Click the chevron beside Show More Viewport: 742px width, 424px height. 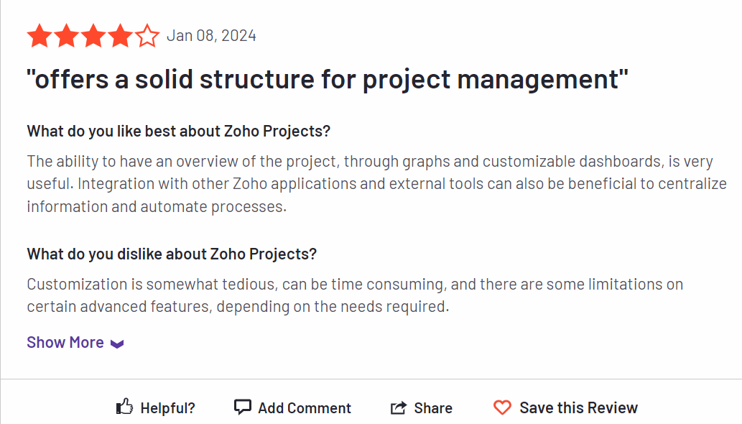(x=117, y=344)
